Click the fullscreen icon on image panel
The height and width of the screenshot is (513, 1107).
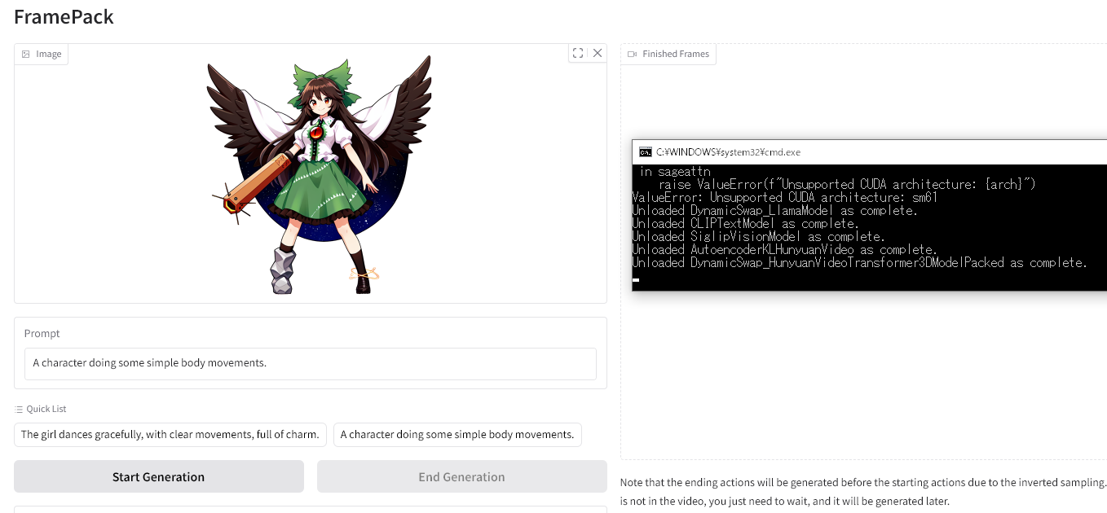click(578, 53)
